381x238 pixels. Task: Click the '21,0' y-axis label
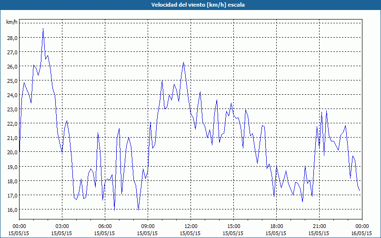[12, 138]
